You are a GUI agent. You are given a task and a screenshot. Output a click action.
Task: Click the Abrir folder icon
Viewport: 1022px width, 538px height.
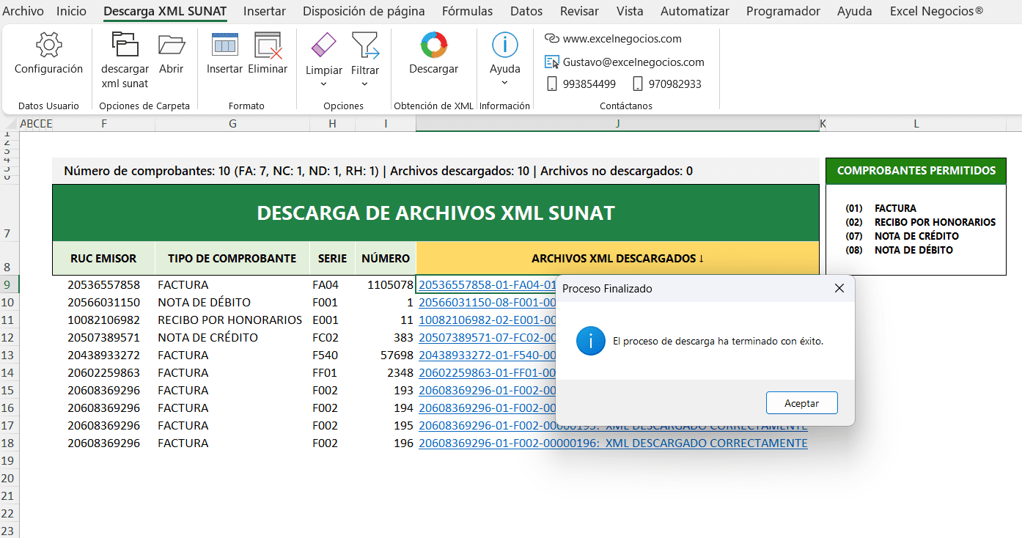[171, 46]
